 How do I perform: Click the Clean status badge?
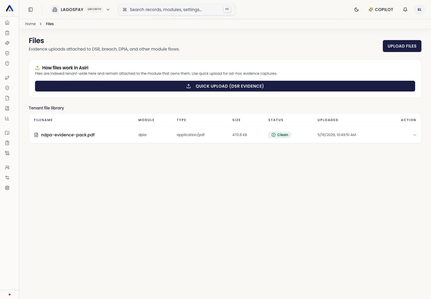(280, 135)
